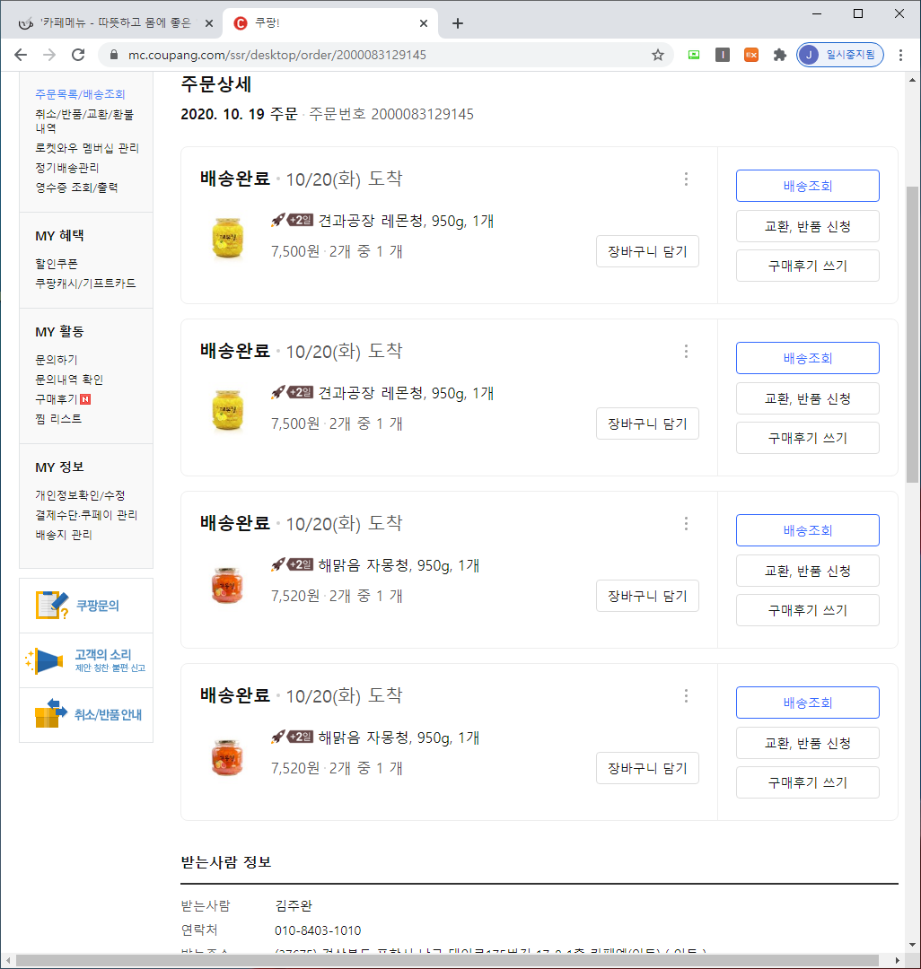Open 배송지 관리 link
Viewport: 921px width, 969px height.
pyautogui.click(x=64, y=535)
